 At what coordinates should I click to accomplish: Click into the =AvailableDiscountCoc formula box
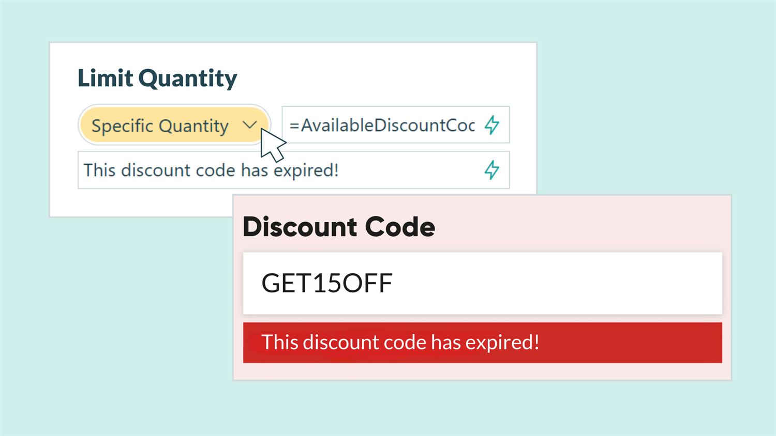tap(382, 125)
